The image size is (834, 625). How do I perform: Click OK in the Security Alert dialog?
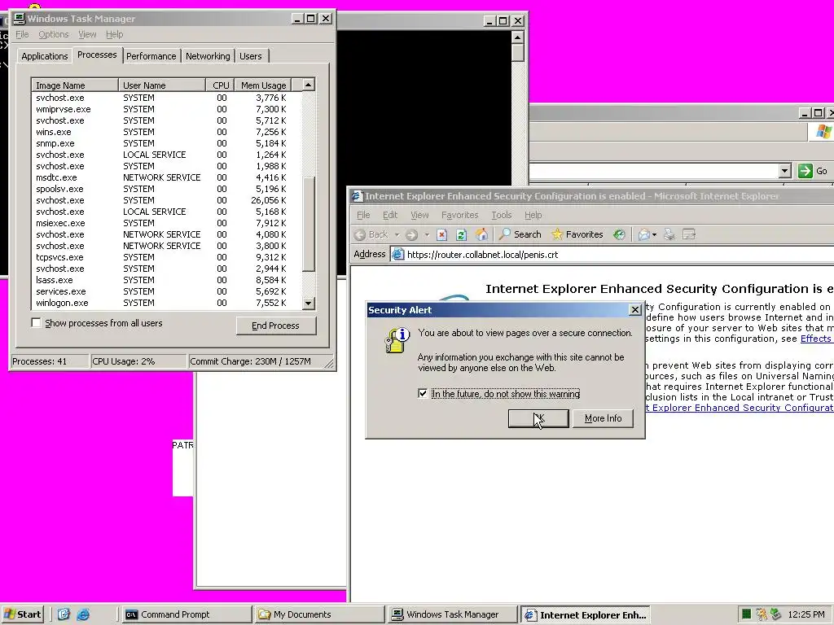[x=538, y=418]
